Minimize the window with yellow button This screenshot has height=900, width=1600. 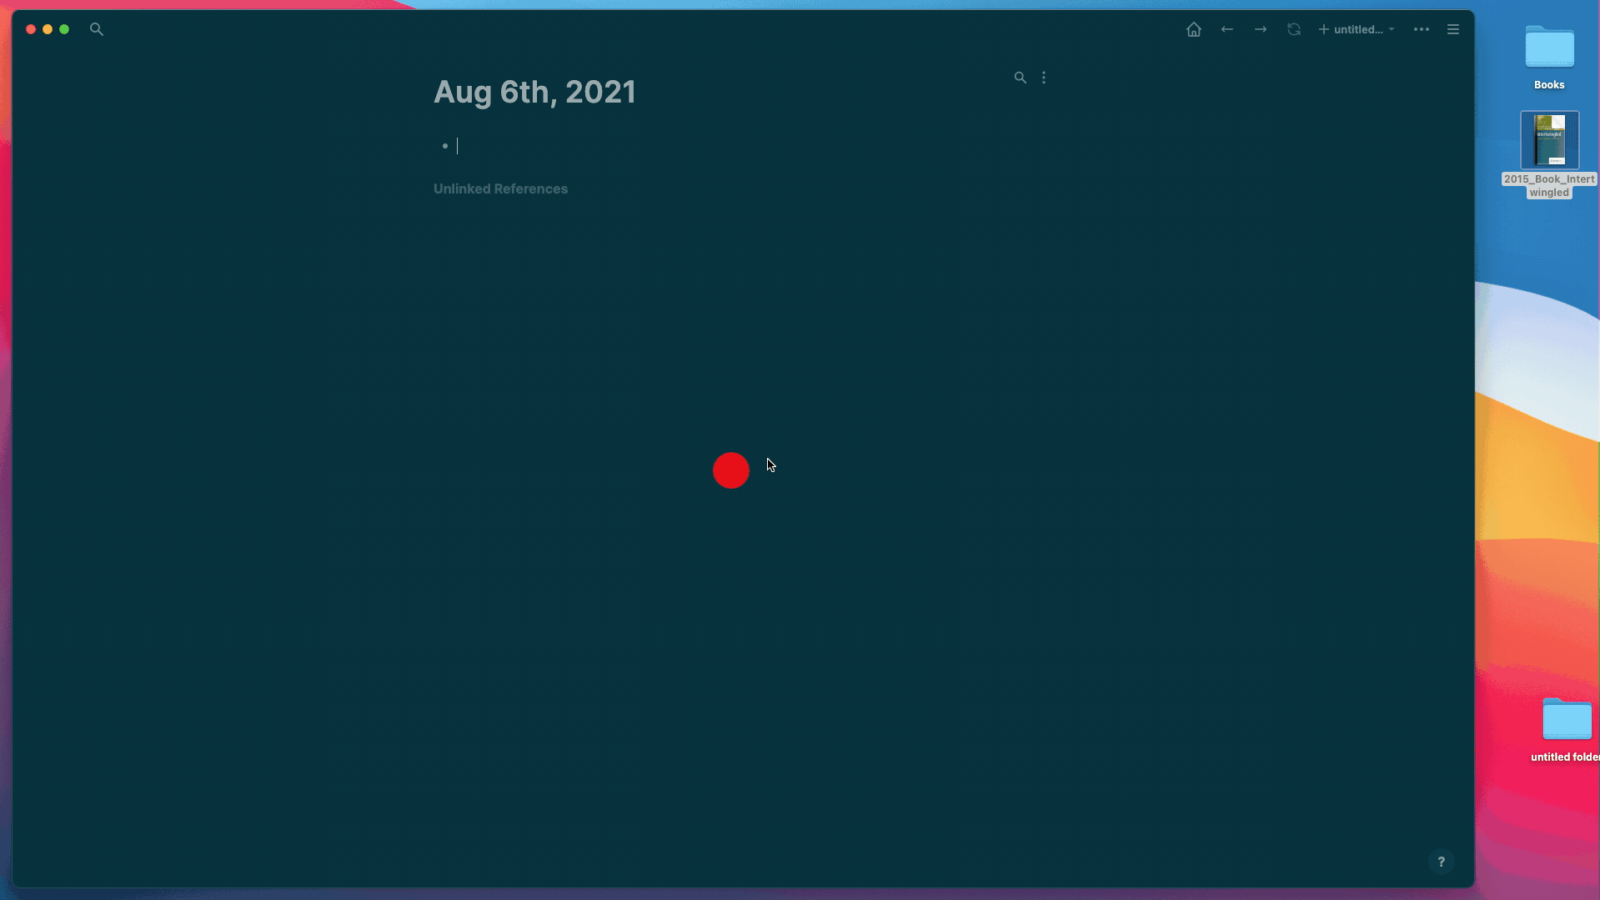[x=48, y=29]
